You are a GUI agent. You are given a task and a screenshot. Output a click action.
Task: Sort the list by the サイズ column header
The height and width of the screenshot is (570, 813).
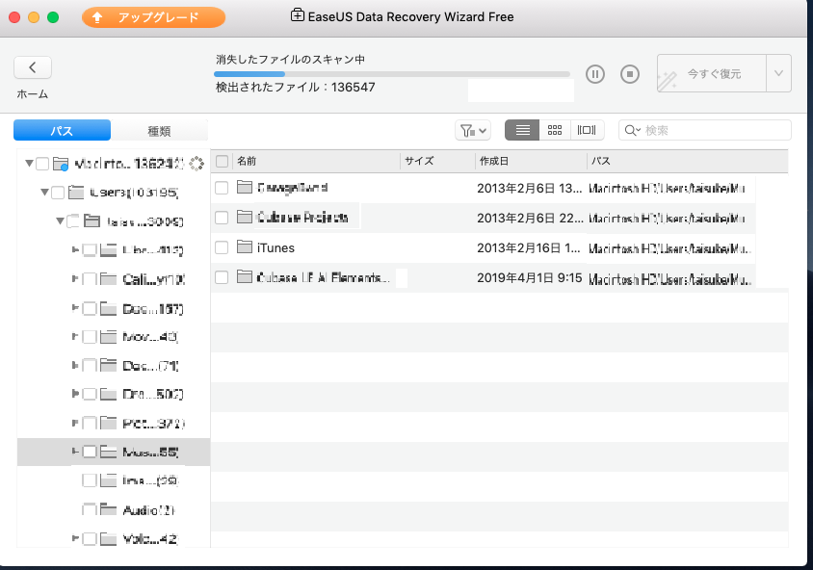[x=437, y=161]
